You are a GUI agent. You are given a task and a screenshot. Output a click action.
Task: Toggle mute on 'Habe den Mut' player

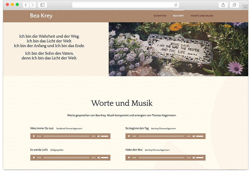click(x=194, y=158)
